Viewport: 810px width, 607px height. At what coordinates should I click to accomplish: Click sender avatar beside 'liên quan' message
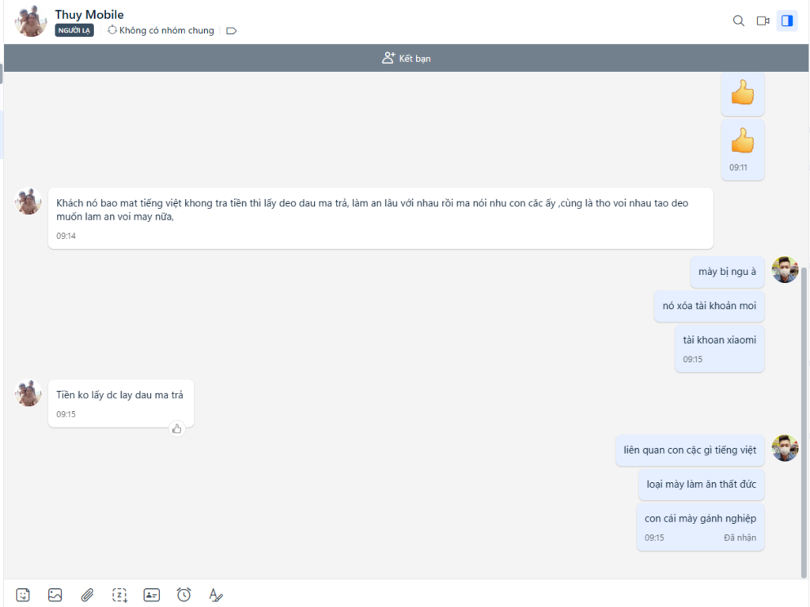tap(785, 447)
